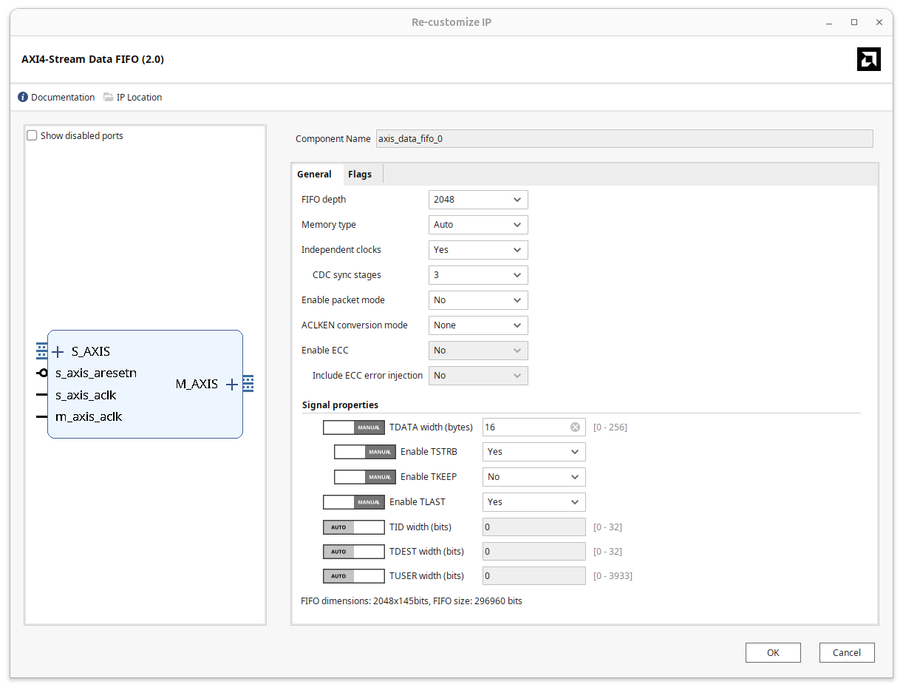Image resolution: width=903 pixels, height=690 pixels.
Task: Click the S_AXIS interface port icon
Action: click(x=41, y=351)
